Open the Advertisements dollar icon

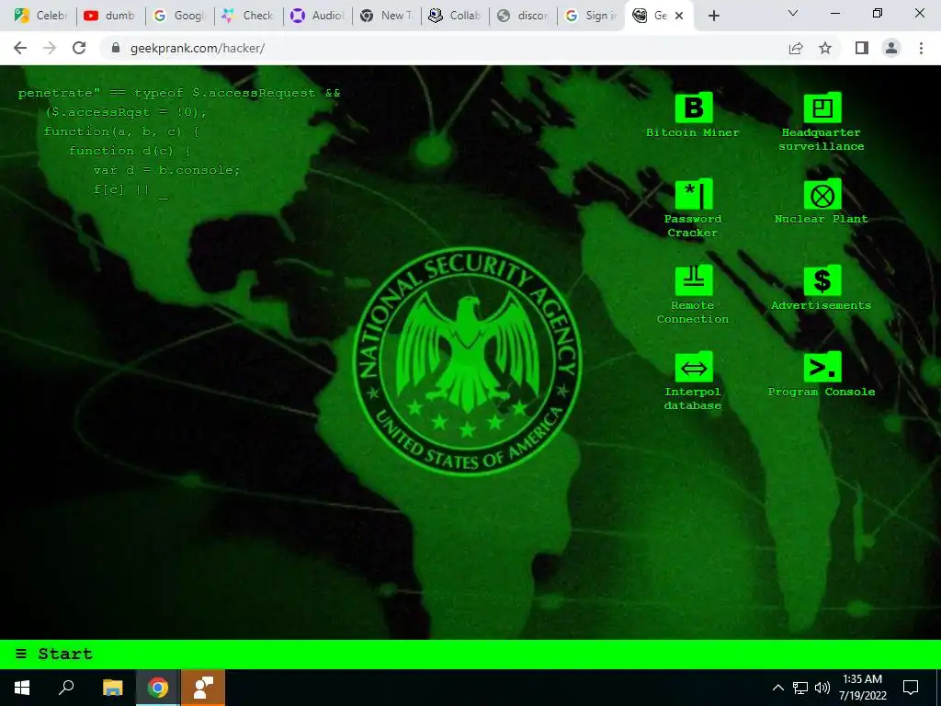pos(822,281)
